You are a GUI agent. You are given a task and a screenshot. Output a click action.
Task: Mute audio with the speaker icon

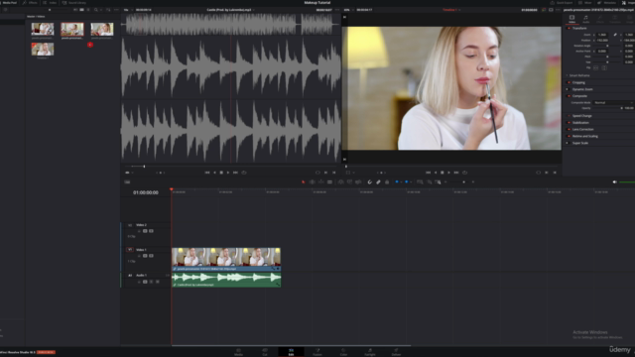click(x=615, y=182)
